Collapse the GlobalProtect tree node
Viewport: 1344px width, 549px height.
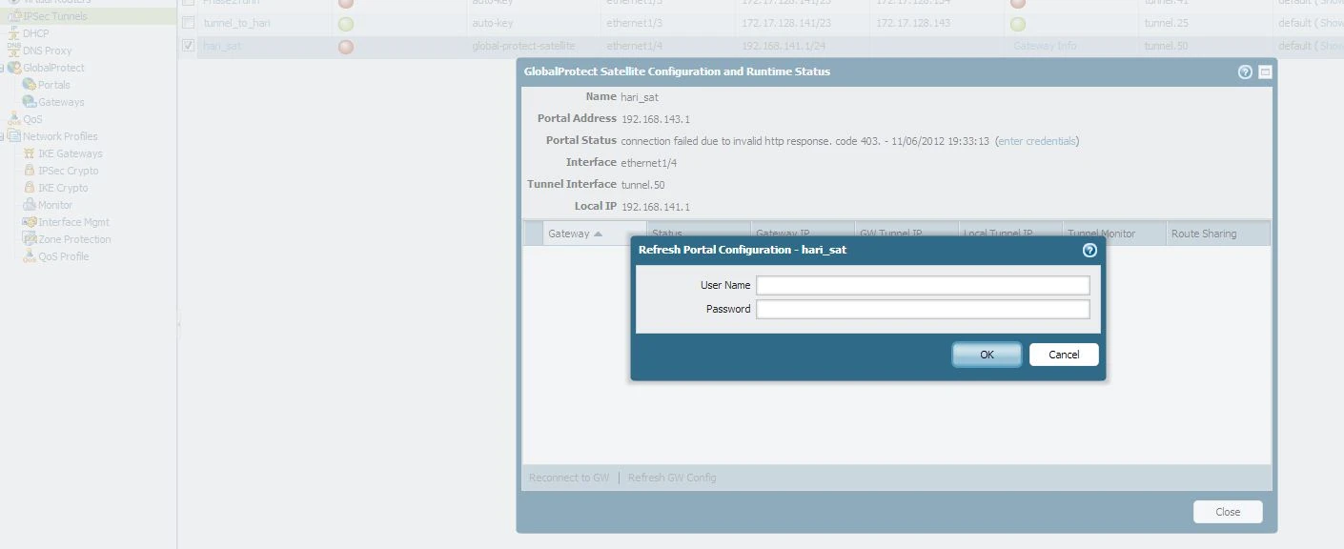pos(2,68)
